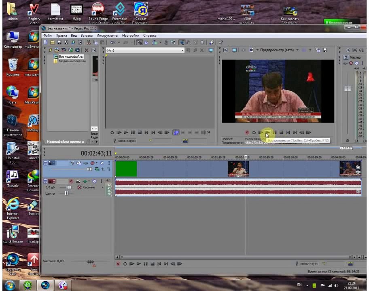This screenshot has width=369, height=291.
Task: Open the Правка menu
Action: point(61,36)
